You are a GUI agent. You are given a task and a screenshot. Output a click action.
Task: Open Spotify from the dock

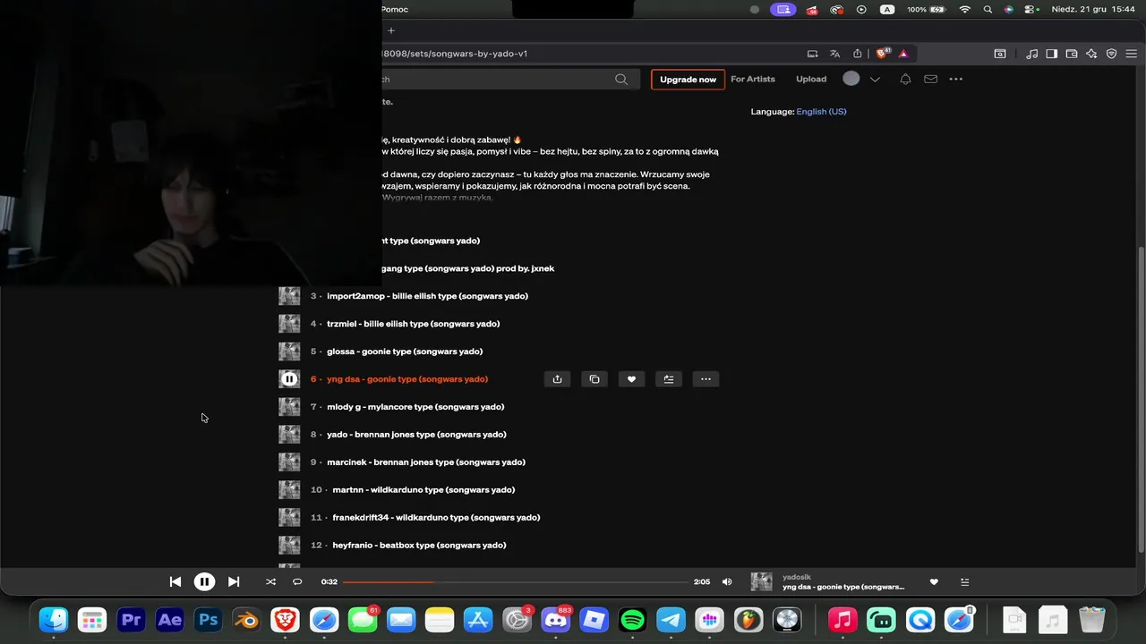(632, 620)
